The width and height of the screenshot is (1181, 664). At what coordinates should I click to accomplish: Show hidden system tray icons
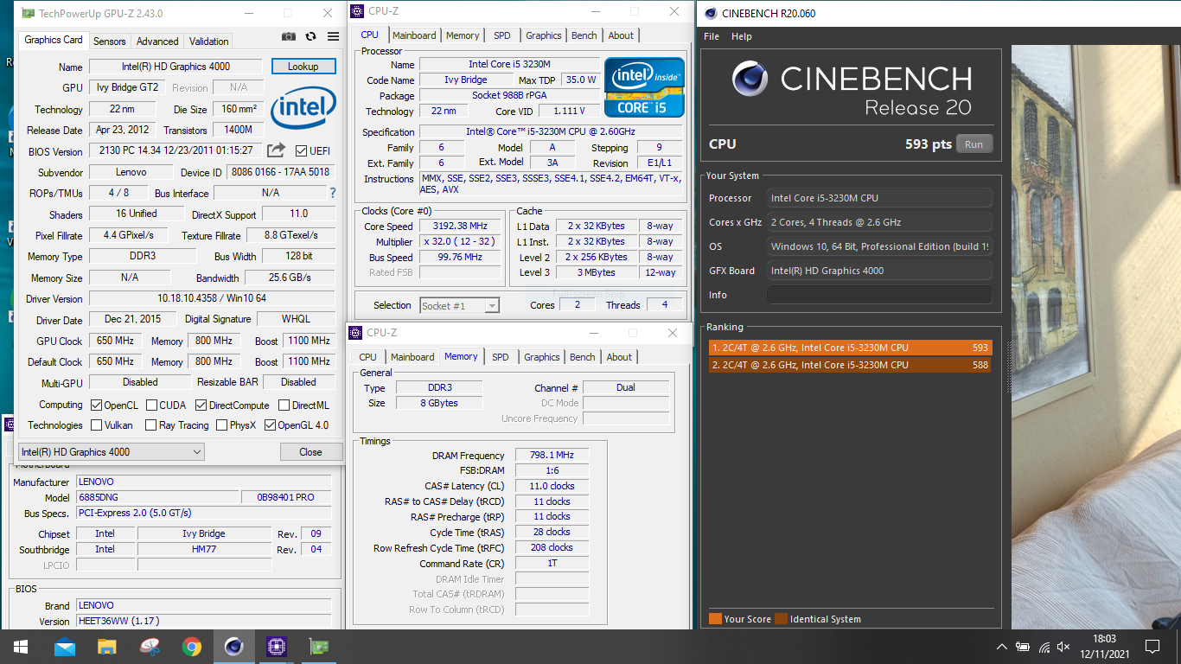tap(1002, 646)
